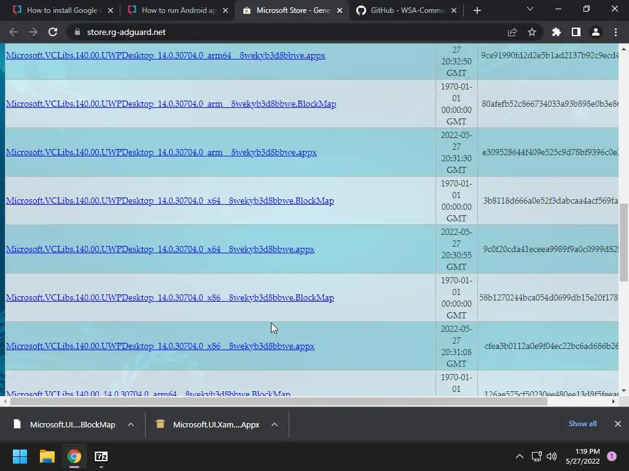Screen dimensions: 629x471
Task: Click Show all downloads
Action: tap(582, 424)
